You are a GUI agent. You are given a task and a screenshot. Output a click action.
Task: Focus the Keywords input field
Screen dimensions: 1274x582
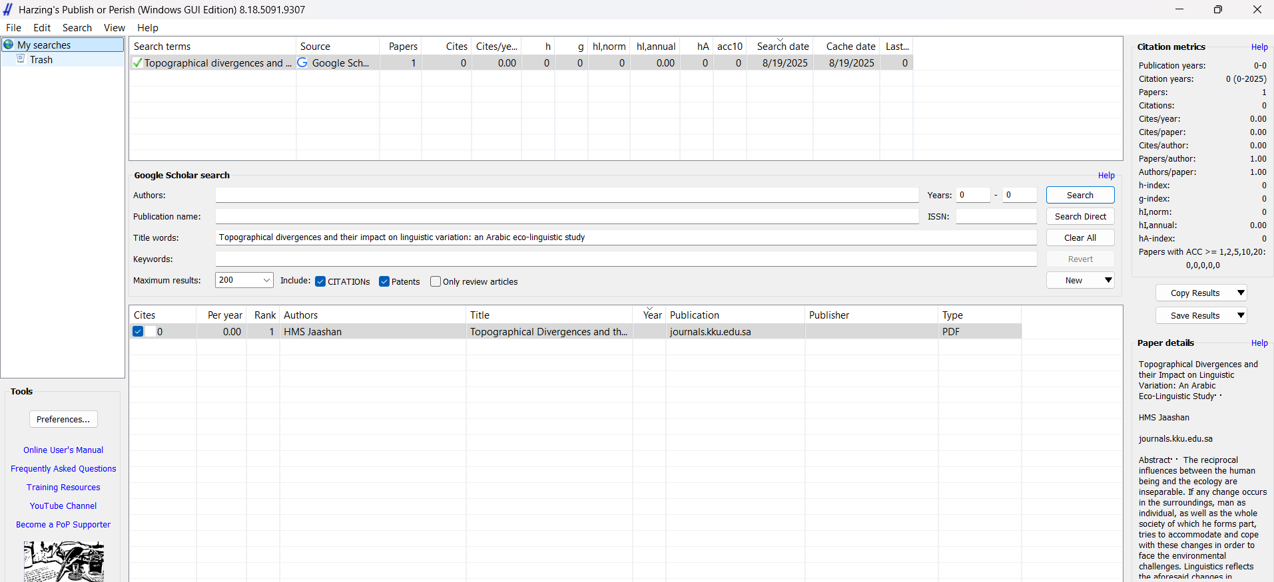coord(626,259)
